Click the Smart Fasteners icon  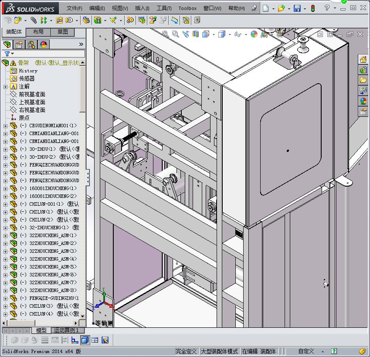(59, 20)
